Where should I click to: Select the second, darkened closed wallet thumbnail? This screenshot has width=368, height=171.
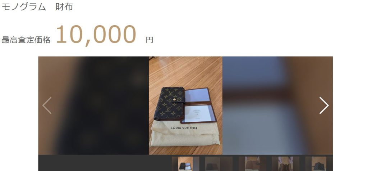(x=219, y=164)
